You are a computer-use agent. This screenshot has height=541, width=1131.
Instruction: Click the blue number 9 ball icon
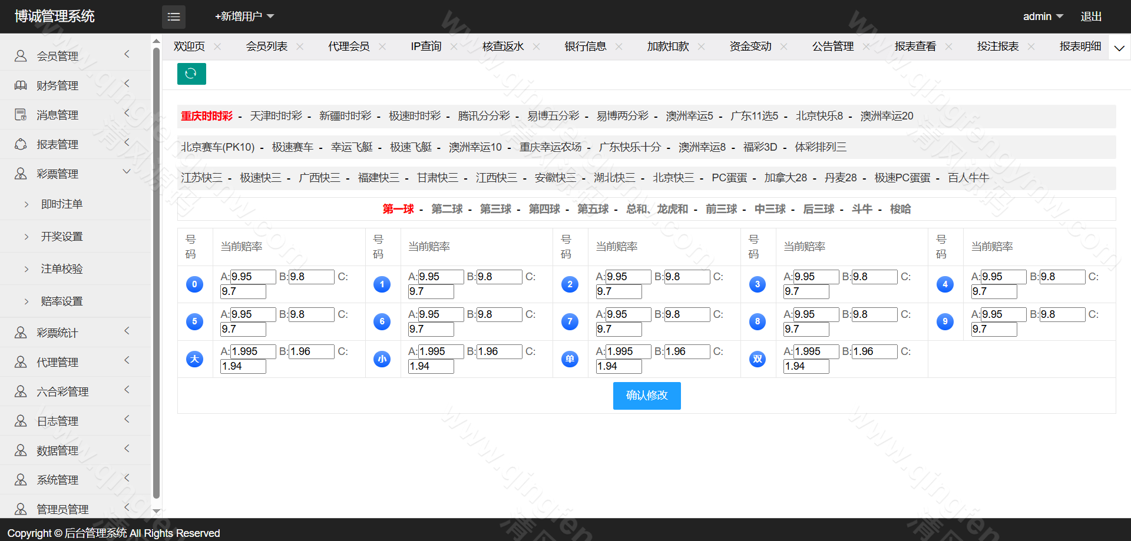(945, 321)
